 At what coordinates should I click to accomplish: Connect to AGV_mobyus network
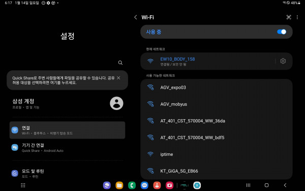[x=217, y=104]
